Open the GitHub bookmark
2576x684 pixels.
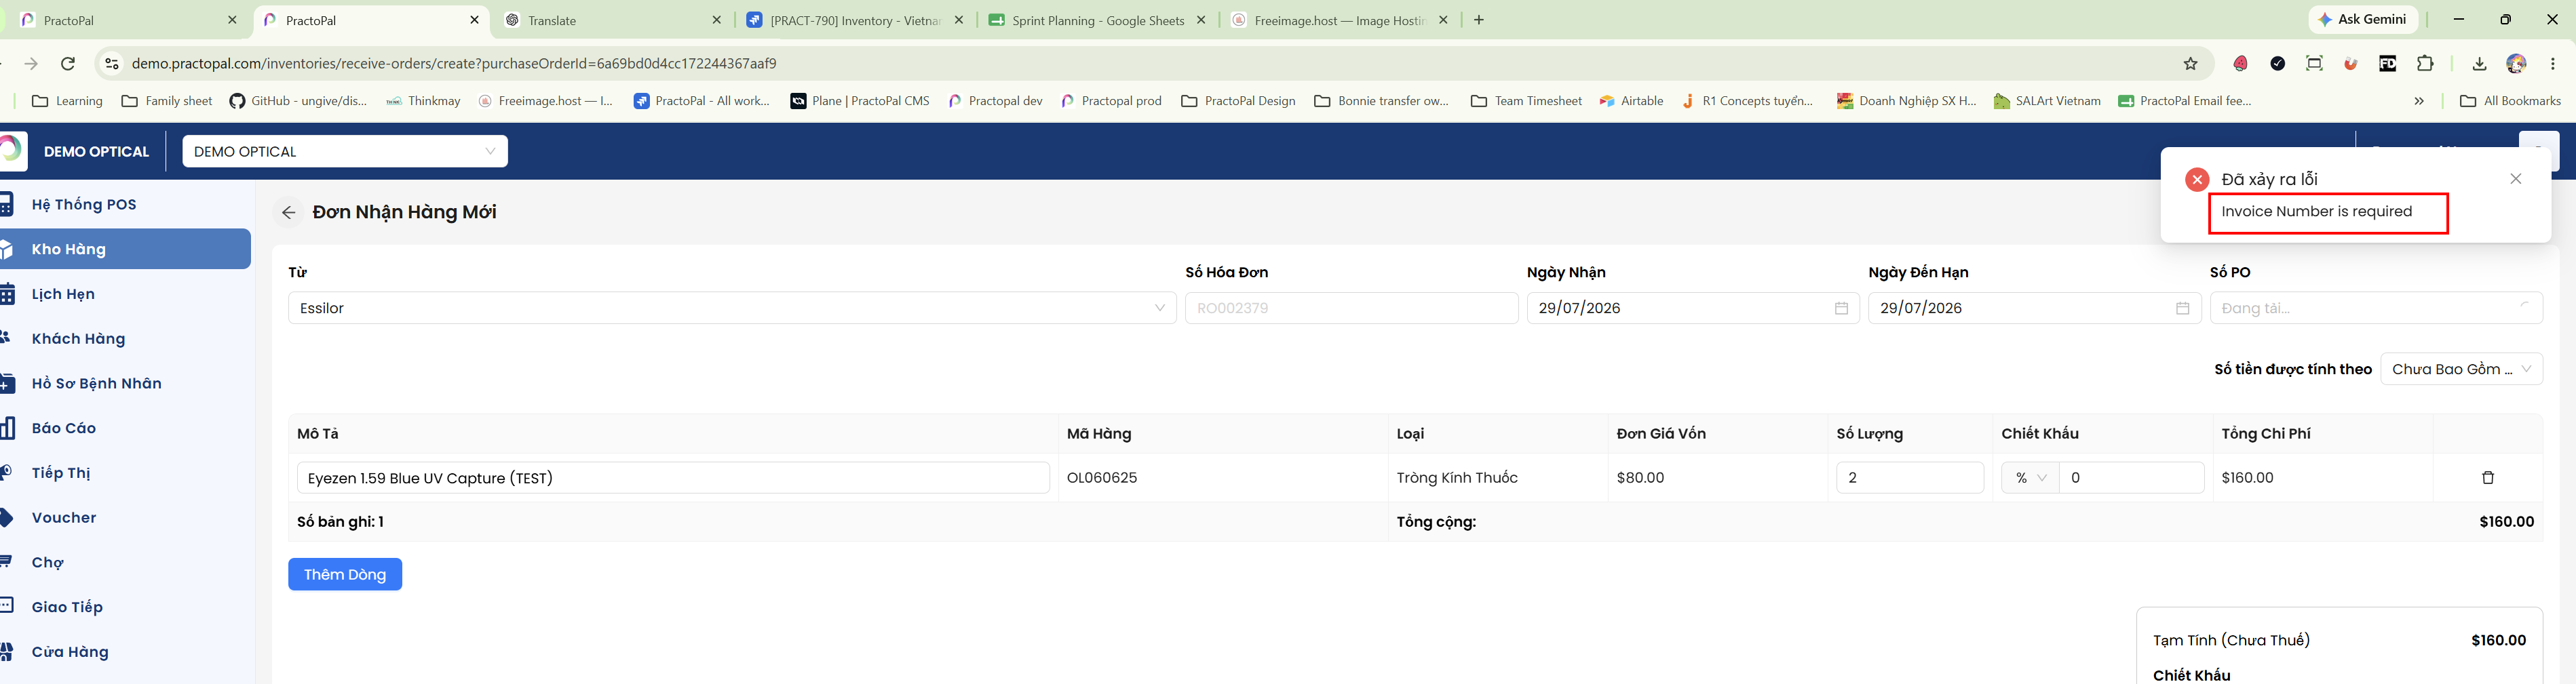coord(298,101)
